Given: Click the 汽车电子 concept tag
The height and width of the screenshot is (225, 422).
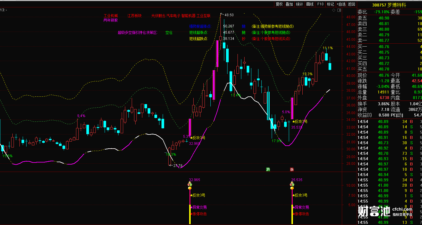Looking at the screenshot, I should pyautogui.click(x=174, y=16).
